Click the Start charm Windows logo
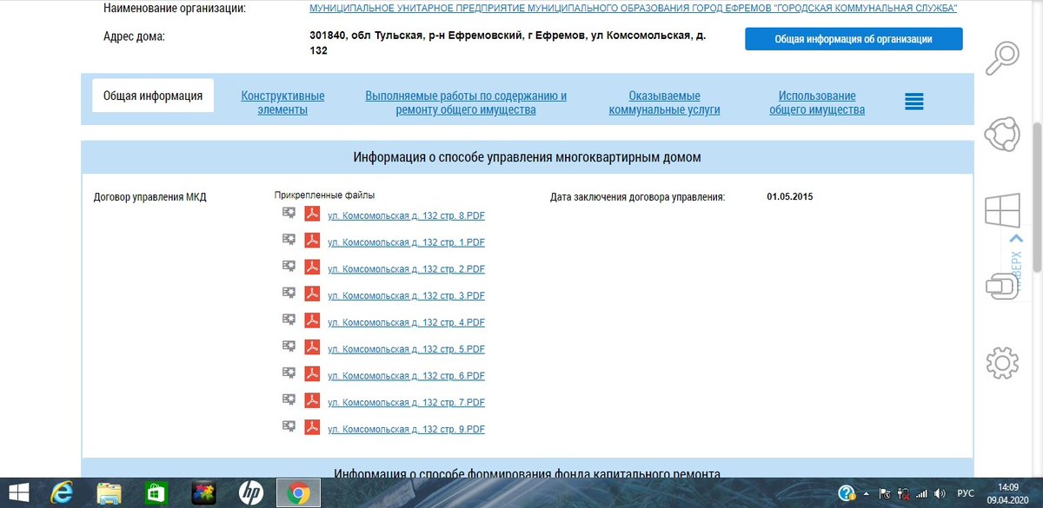 [1002, 210]
